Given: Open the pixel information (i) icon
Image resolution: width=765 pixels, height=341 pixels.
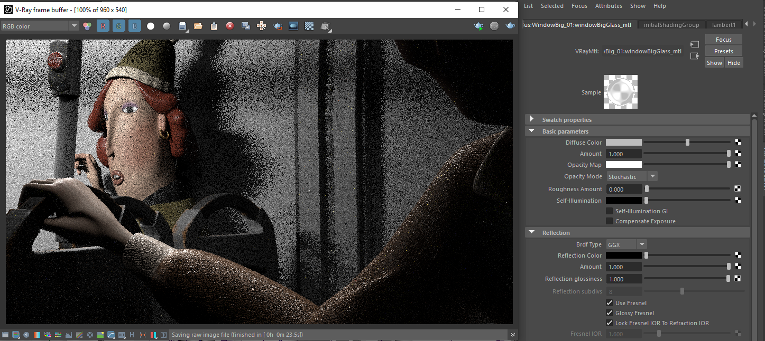Looking at the screenshot, I should pyautogui.click(x=26, y=335).
